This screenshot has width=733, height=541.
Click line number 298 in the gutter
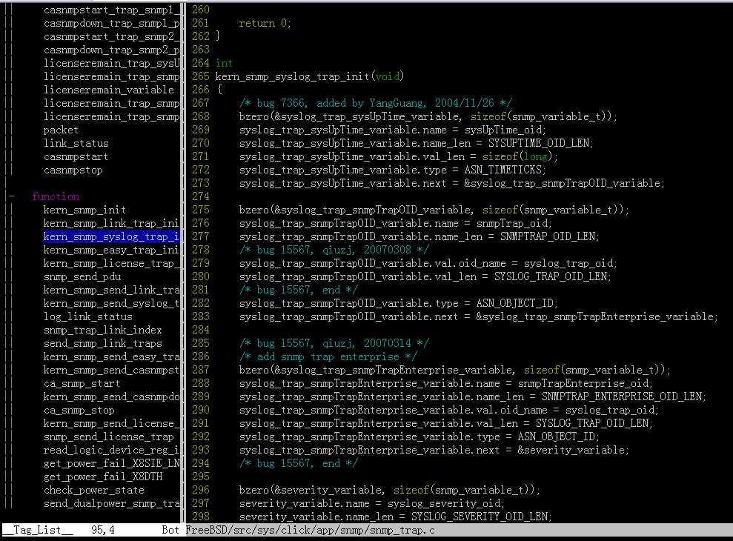(201, 517)
